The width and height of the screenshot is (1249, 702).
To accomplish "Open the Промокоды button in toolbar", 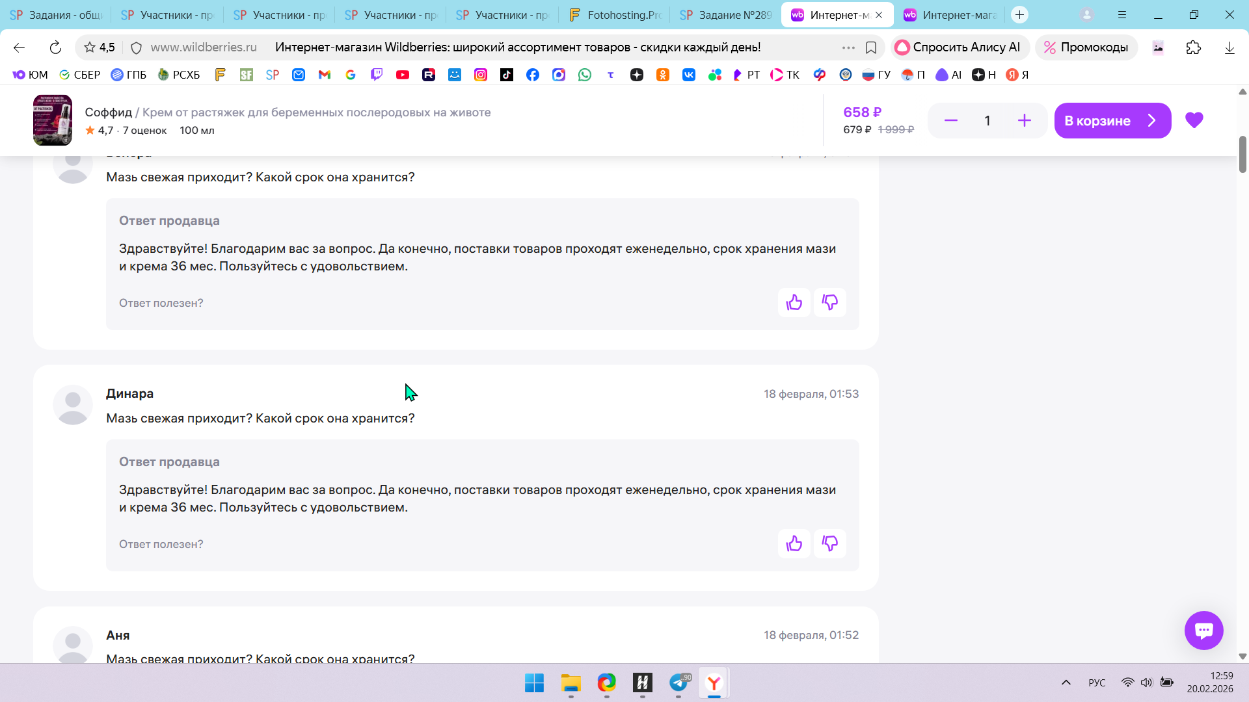I will [1086, 47].
